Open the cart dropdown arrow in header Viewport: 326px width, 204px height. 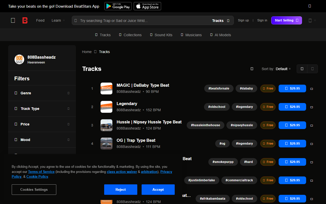(x=315, y=20)
